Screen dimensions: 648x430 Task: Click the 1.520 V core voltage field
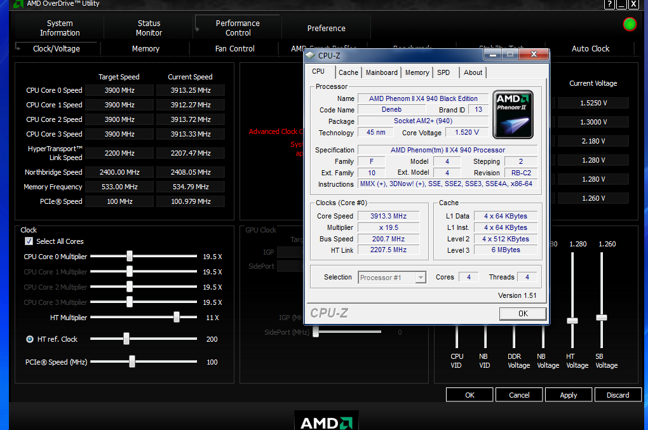[466, 132]
